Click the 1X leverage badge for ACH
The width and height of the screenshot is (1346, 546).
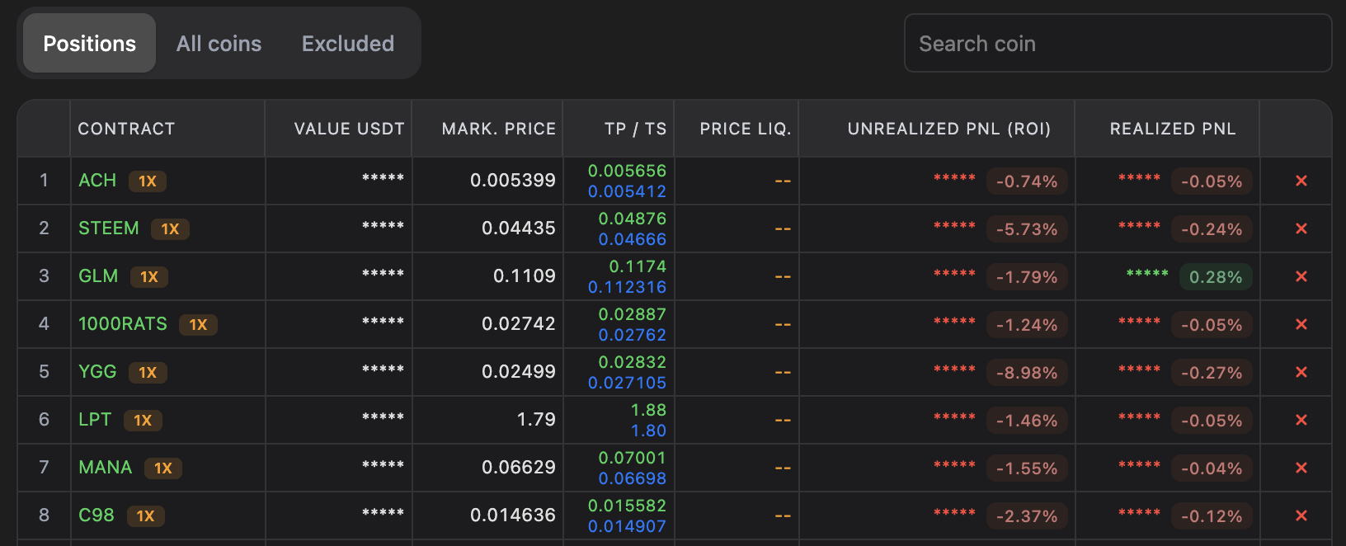148,181
